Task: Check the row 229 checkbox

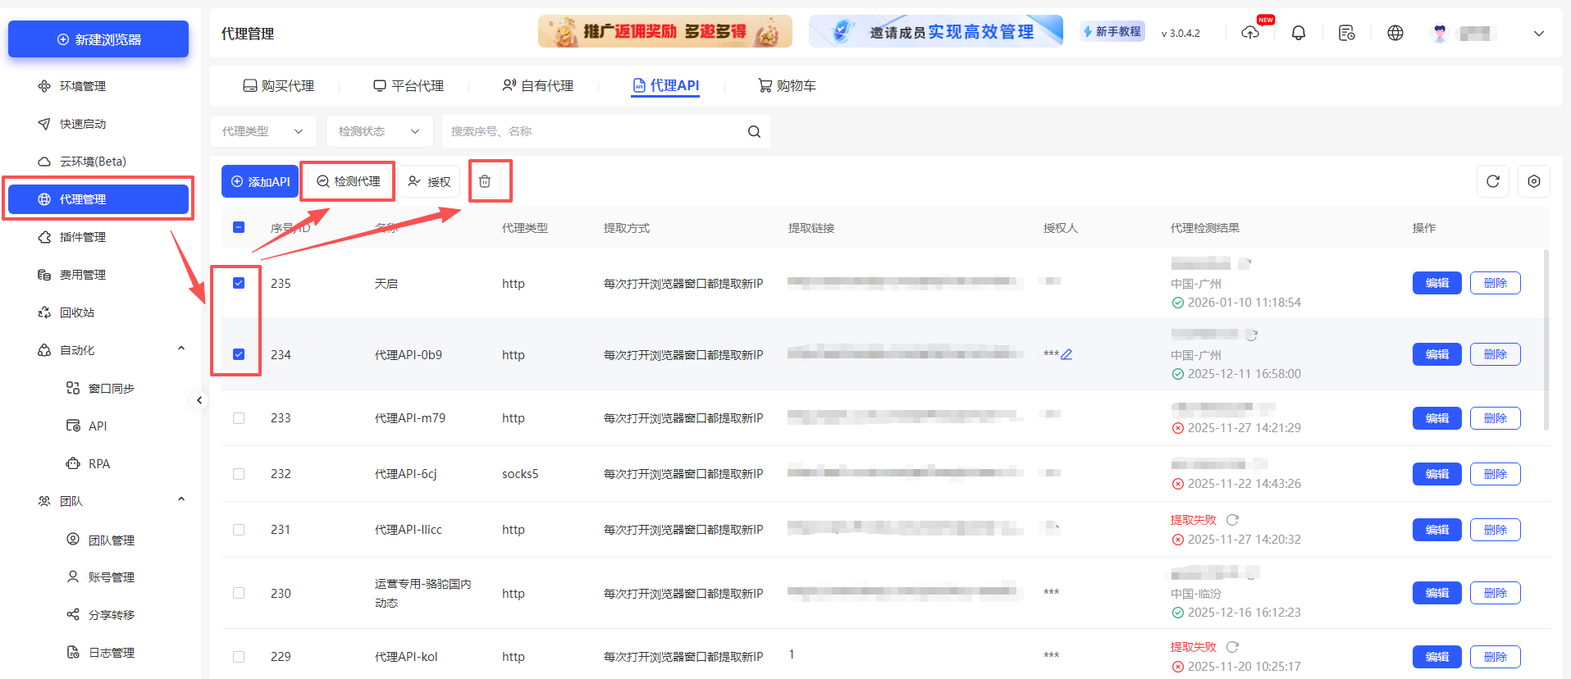Action: (x=239, y=657)
